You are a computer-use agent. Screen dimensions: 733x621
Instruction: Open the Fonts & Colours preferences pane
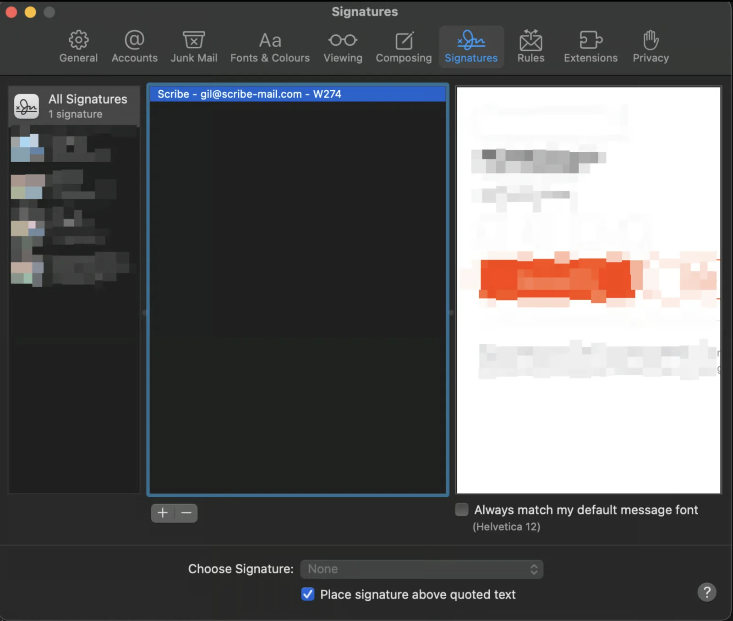270,47
